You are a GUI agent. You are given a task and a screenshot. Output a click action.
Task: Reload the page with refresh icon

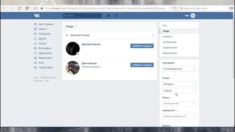(19, 8)
